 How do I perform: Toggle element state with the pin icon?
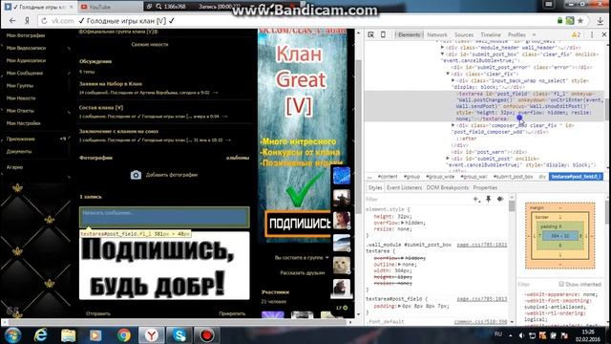click(x=488, y=200)
